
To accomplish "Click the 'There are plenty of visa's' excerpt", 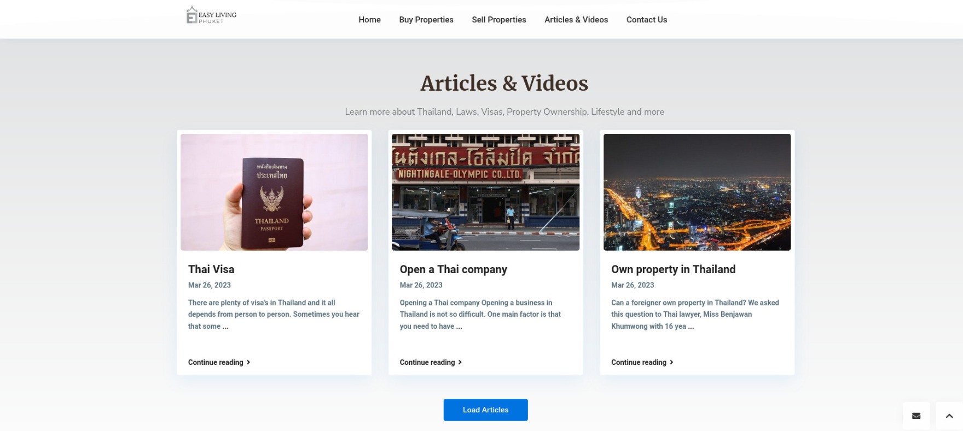I will pos(274,314).
